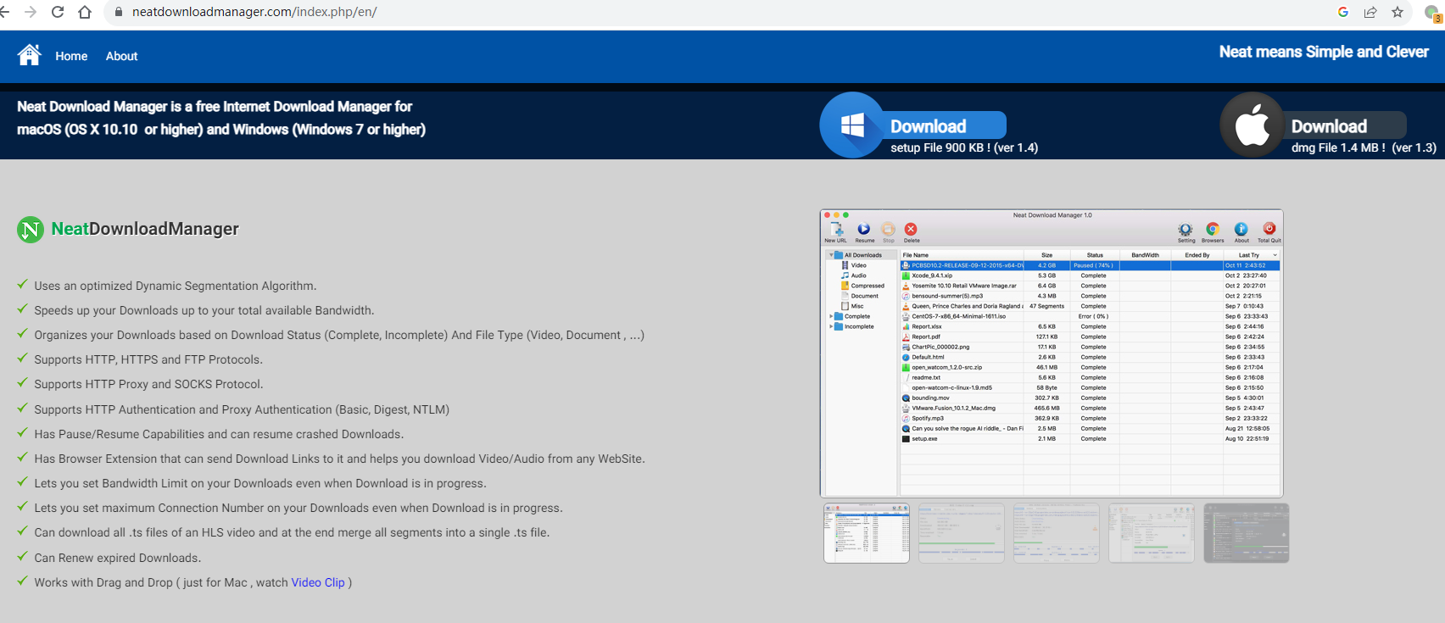1445x623 pixels.
Task: Bookmark page with star icon
Action: (x=1398, y=12)
